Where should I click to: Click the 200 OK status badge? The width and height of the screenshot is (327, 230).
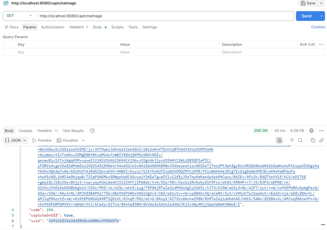(x=261, y=131)
